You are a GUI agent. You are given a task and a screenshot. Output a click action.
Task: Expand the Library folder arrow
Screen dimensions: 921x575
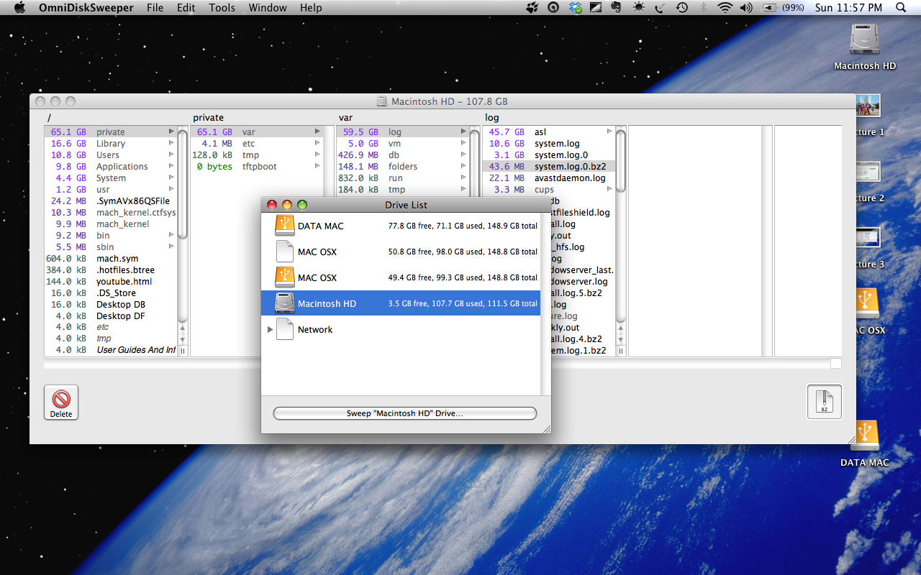pyautogui.click(x=171, y=143)
